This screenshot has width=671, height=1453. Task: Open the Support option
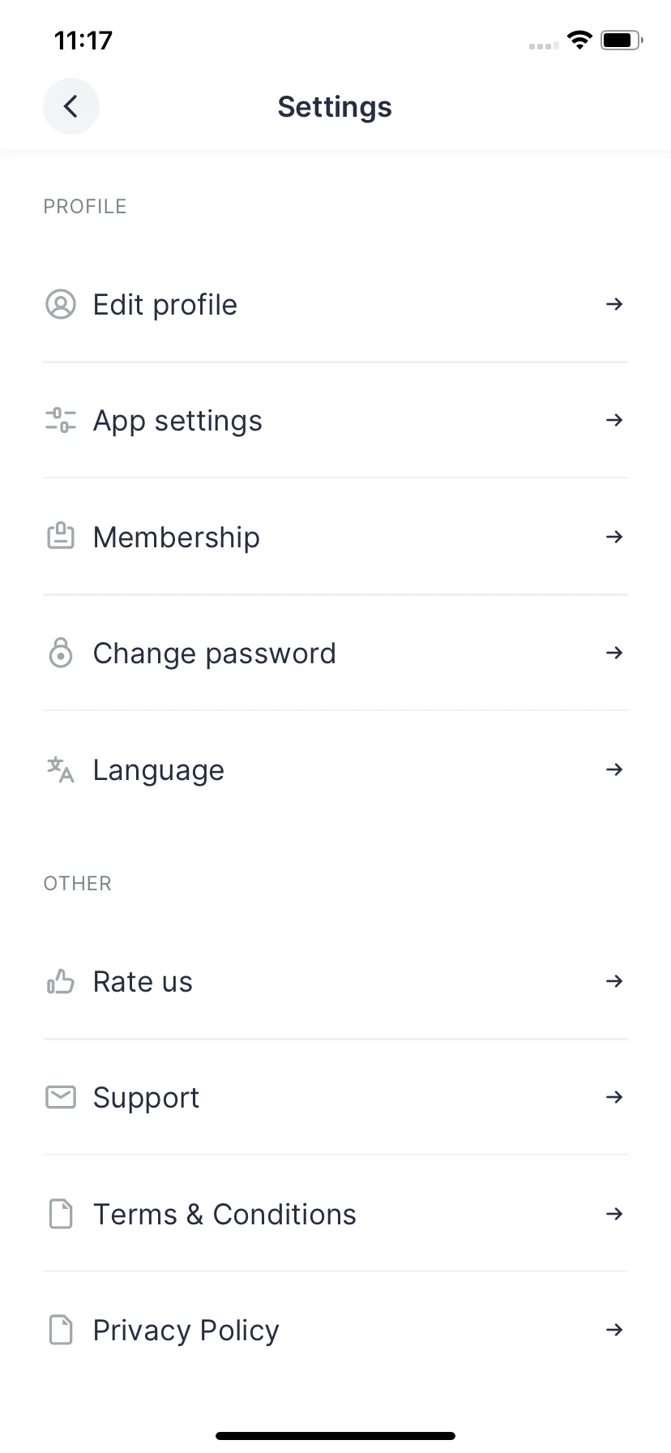(x=335, y=1097)
